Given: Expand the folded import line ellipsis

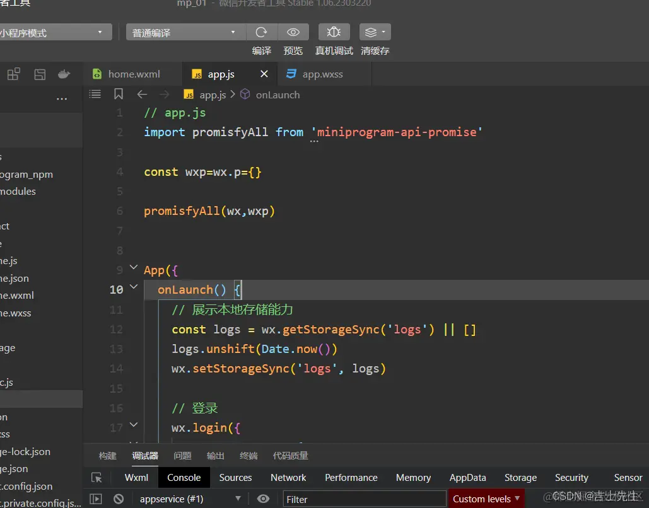Looking at the screenshot, I should click(x=314, y=141).
